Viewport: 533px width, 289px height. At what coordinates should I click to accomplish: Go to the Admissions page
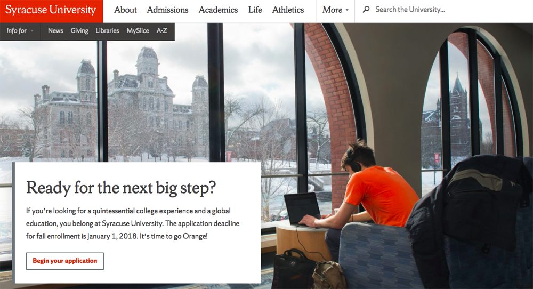coord(167,10)
